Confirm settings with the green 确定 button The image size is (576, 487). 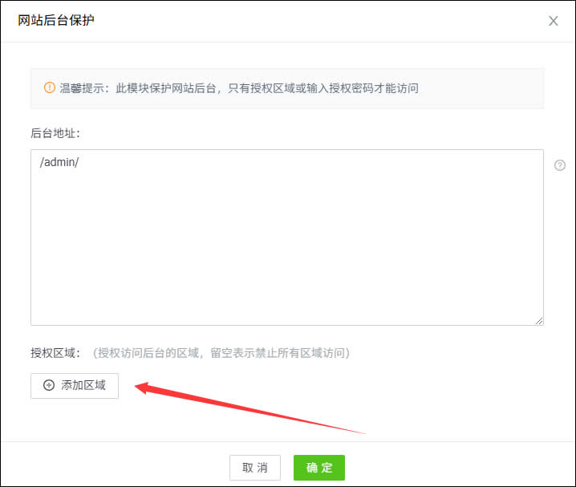pyautogui.click(x=318, y=468)
